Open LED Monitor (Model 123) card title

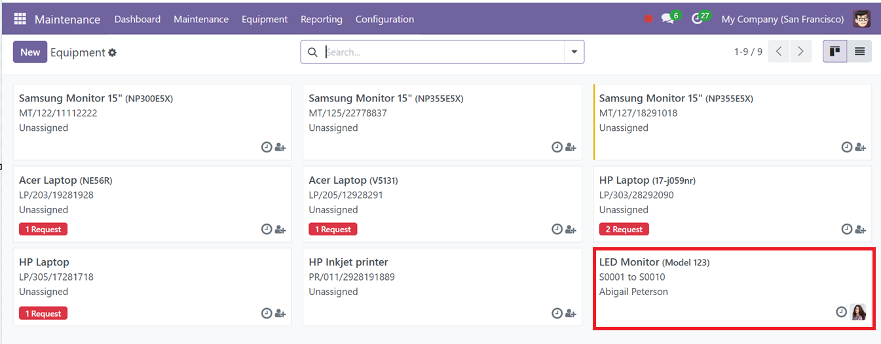[654, 262]
